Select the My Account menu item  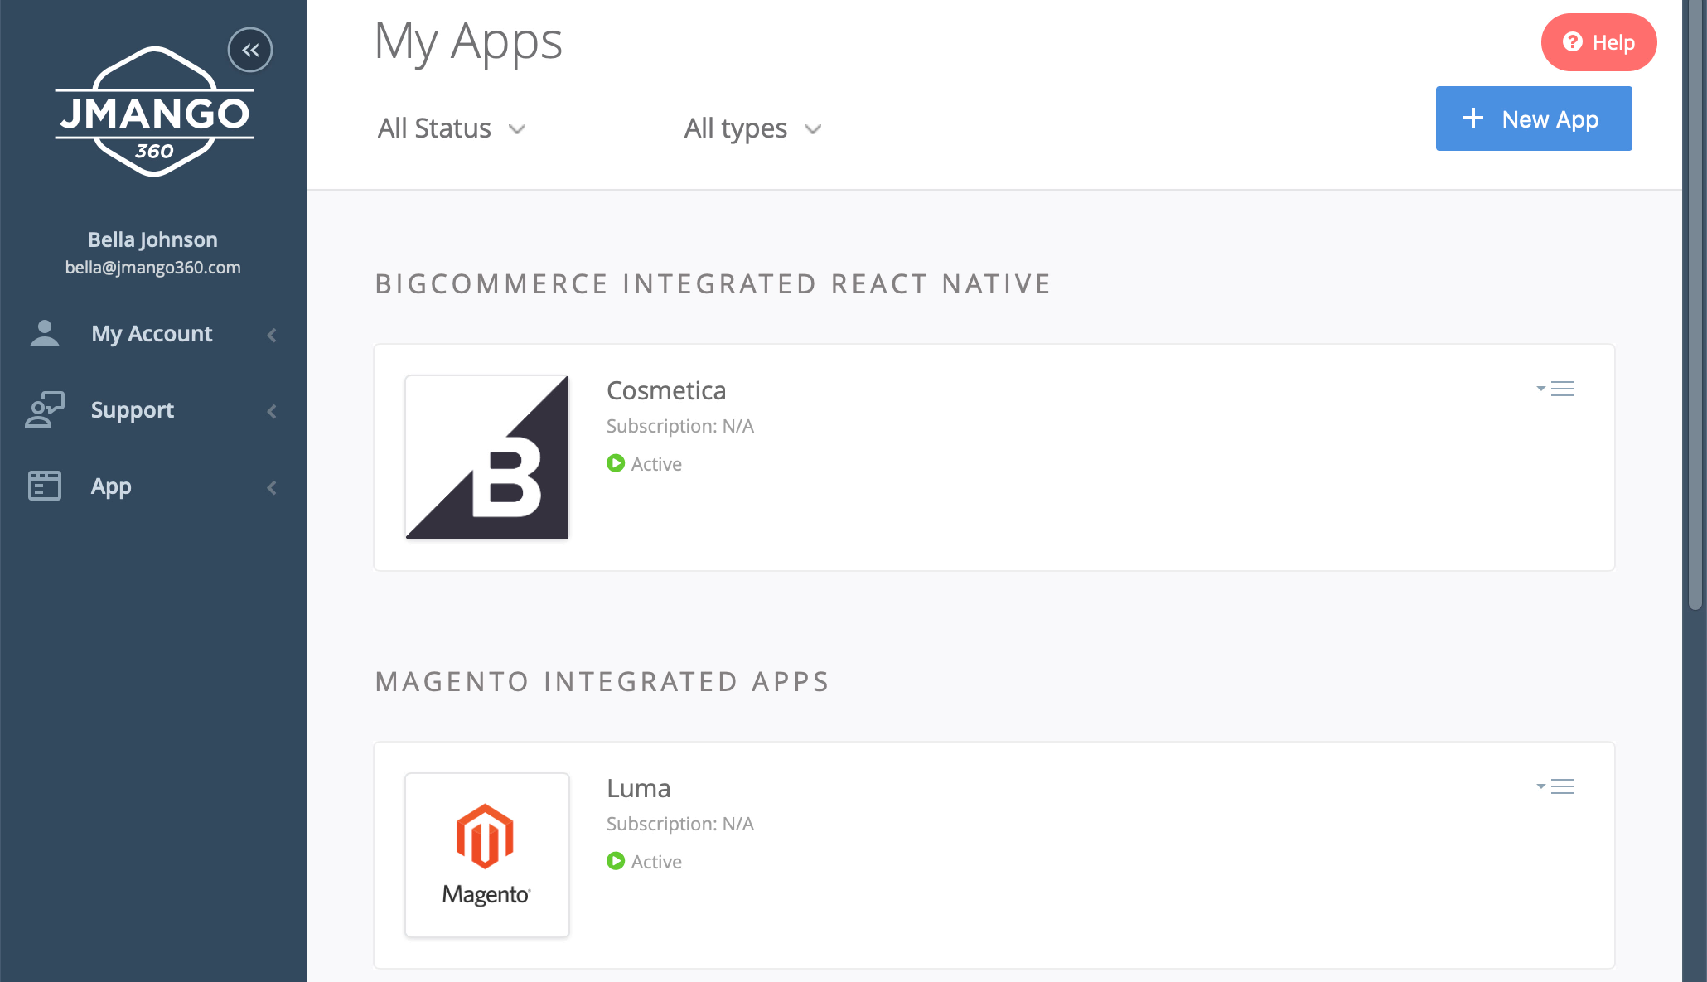[x=152, y=333]
